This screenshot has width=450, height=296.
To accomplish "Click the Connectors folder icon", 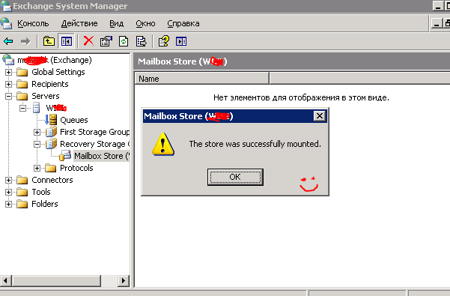I will (x=22, y=180).
